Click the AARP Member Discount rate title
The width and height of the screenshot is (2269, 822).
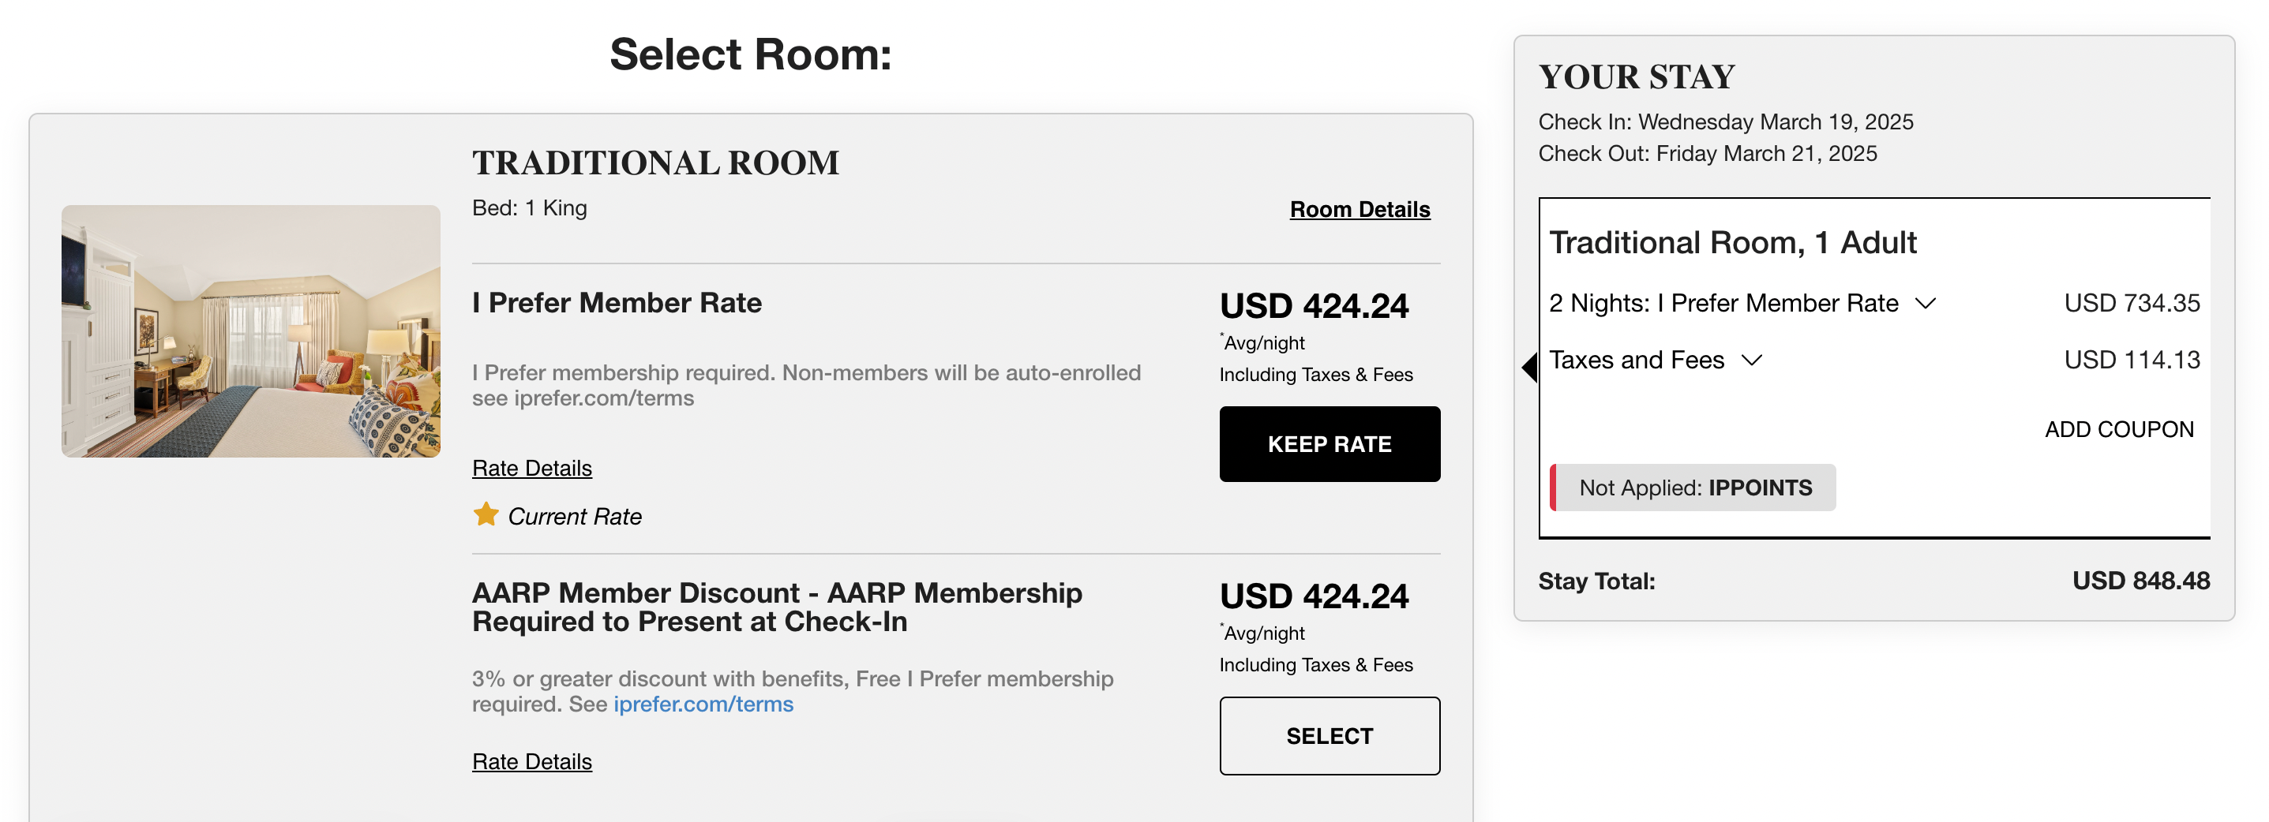click(x=777, y=607)
